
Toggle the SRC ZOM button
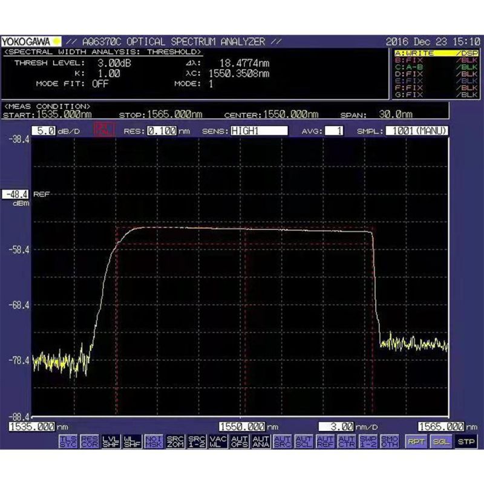(x=175, y=441)
